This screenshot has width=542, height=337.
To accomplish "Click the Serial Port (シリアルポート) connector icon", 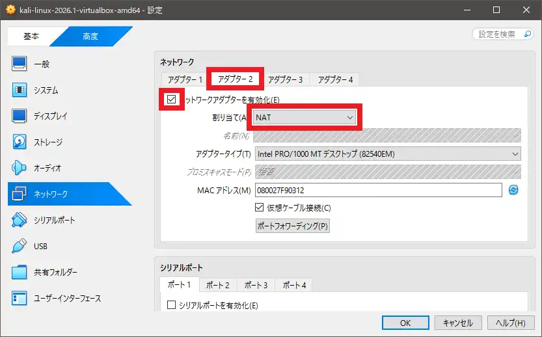I will pos(19,220).
